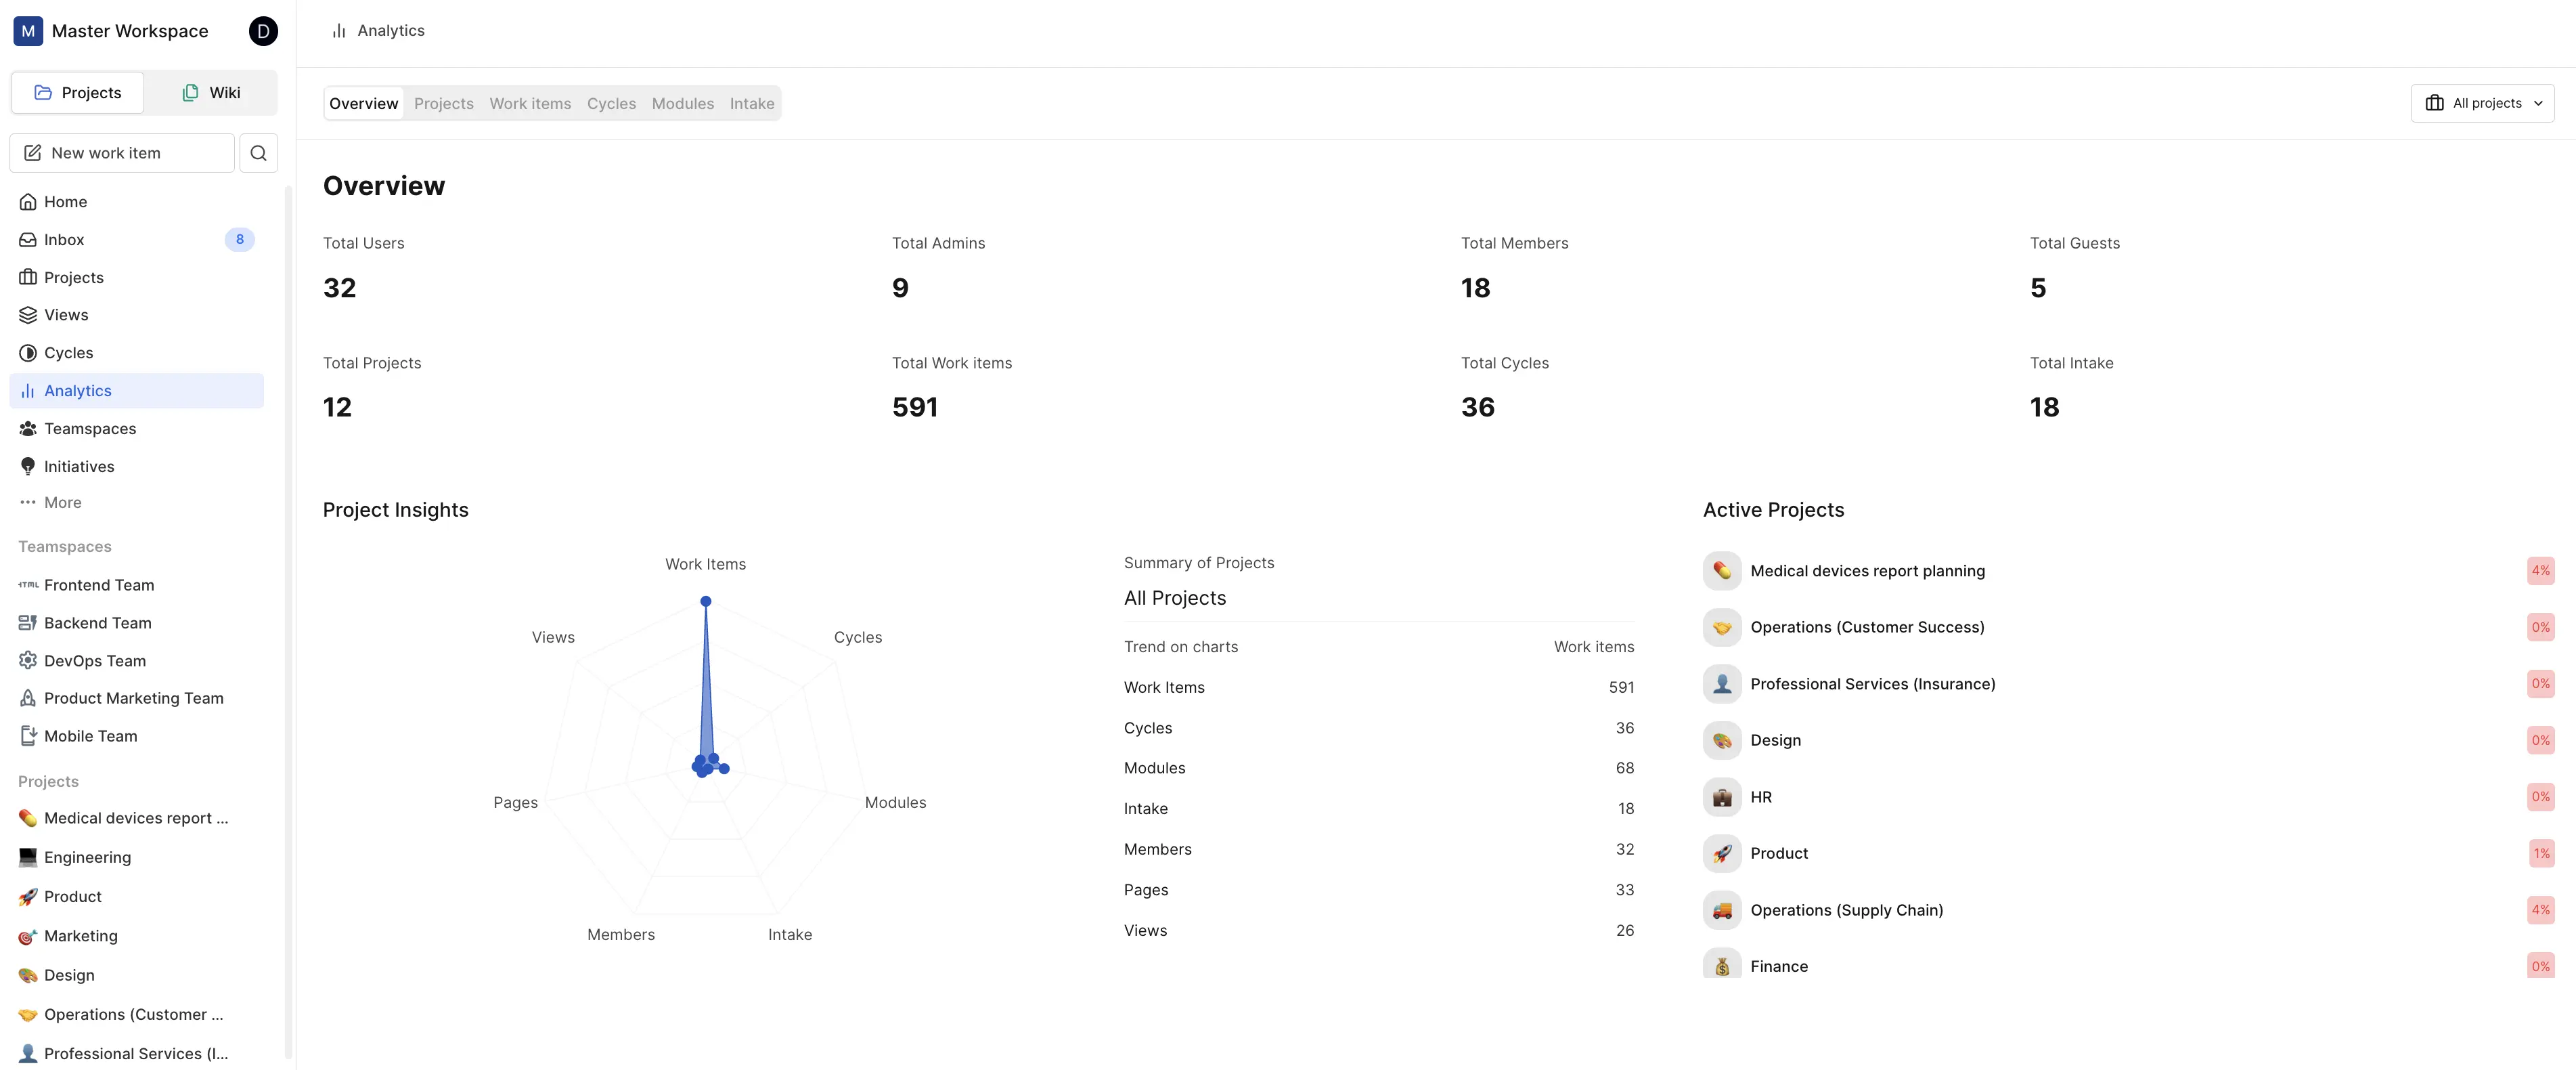Switch to Intake analytics tab
Viewport: 2576px width, 1070px height.
click(x=752, y=103)
